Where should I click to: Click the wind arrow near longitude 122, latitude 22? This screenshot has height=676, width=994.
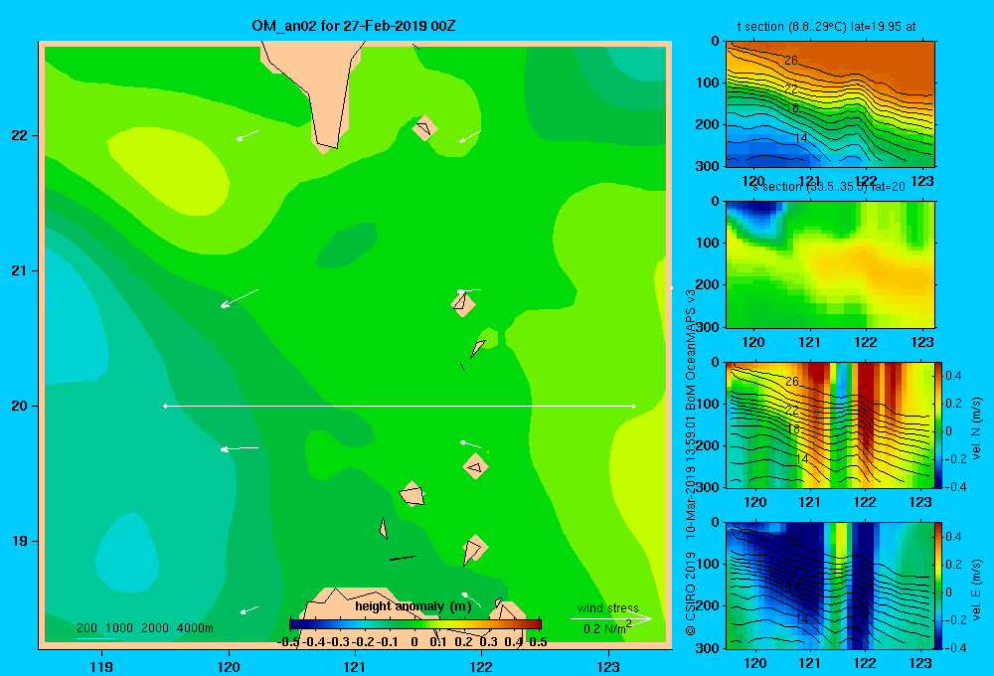click(470, 136)
